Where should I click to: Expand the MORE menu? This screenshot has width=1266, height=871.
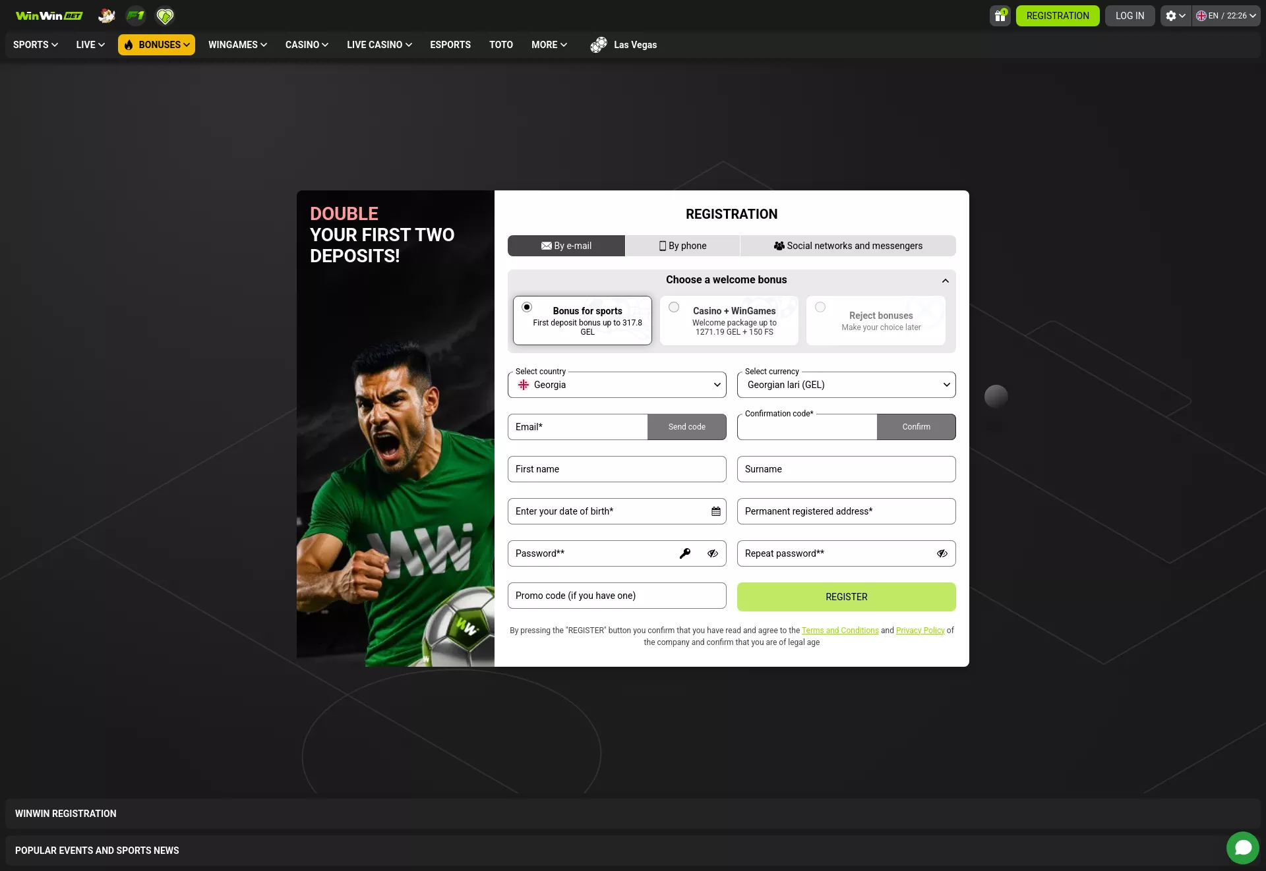[x=549, y=45]
